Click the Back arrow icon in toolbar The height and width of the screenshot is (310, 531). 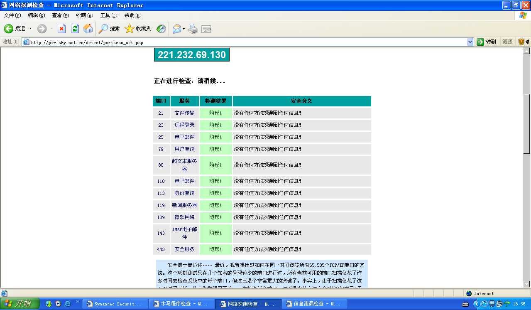9,29
